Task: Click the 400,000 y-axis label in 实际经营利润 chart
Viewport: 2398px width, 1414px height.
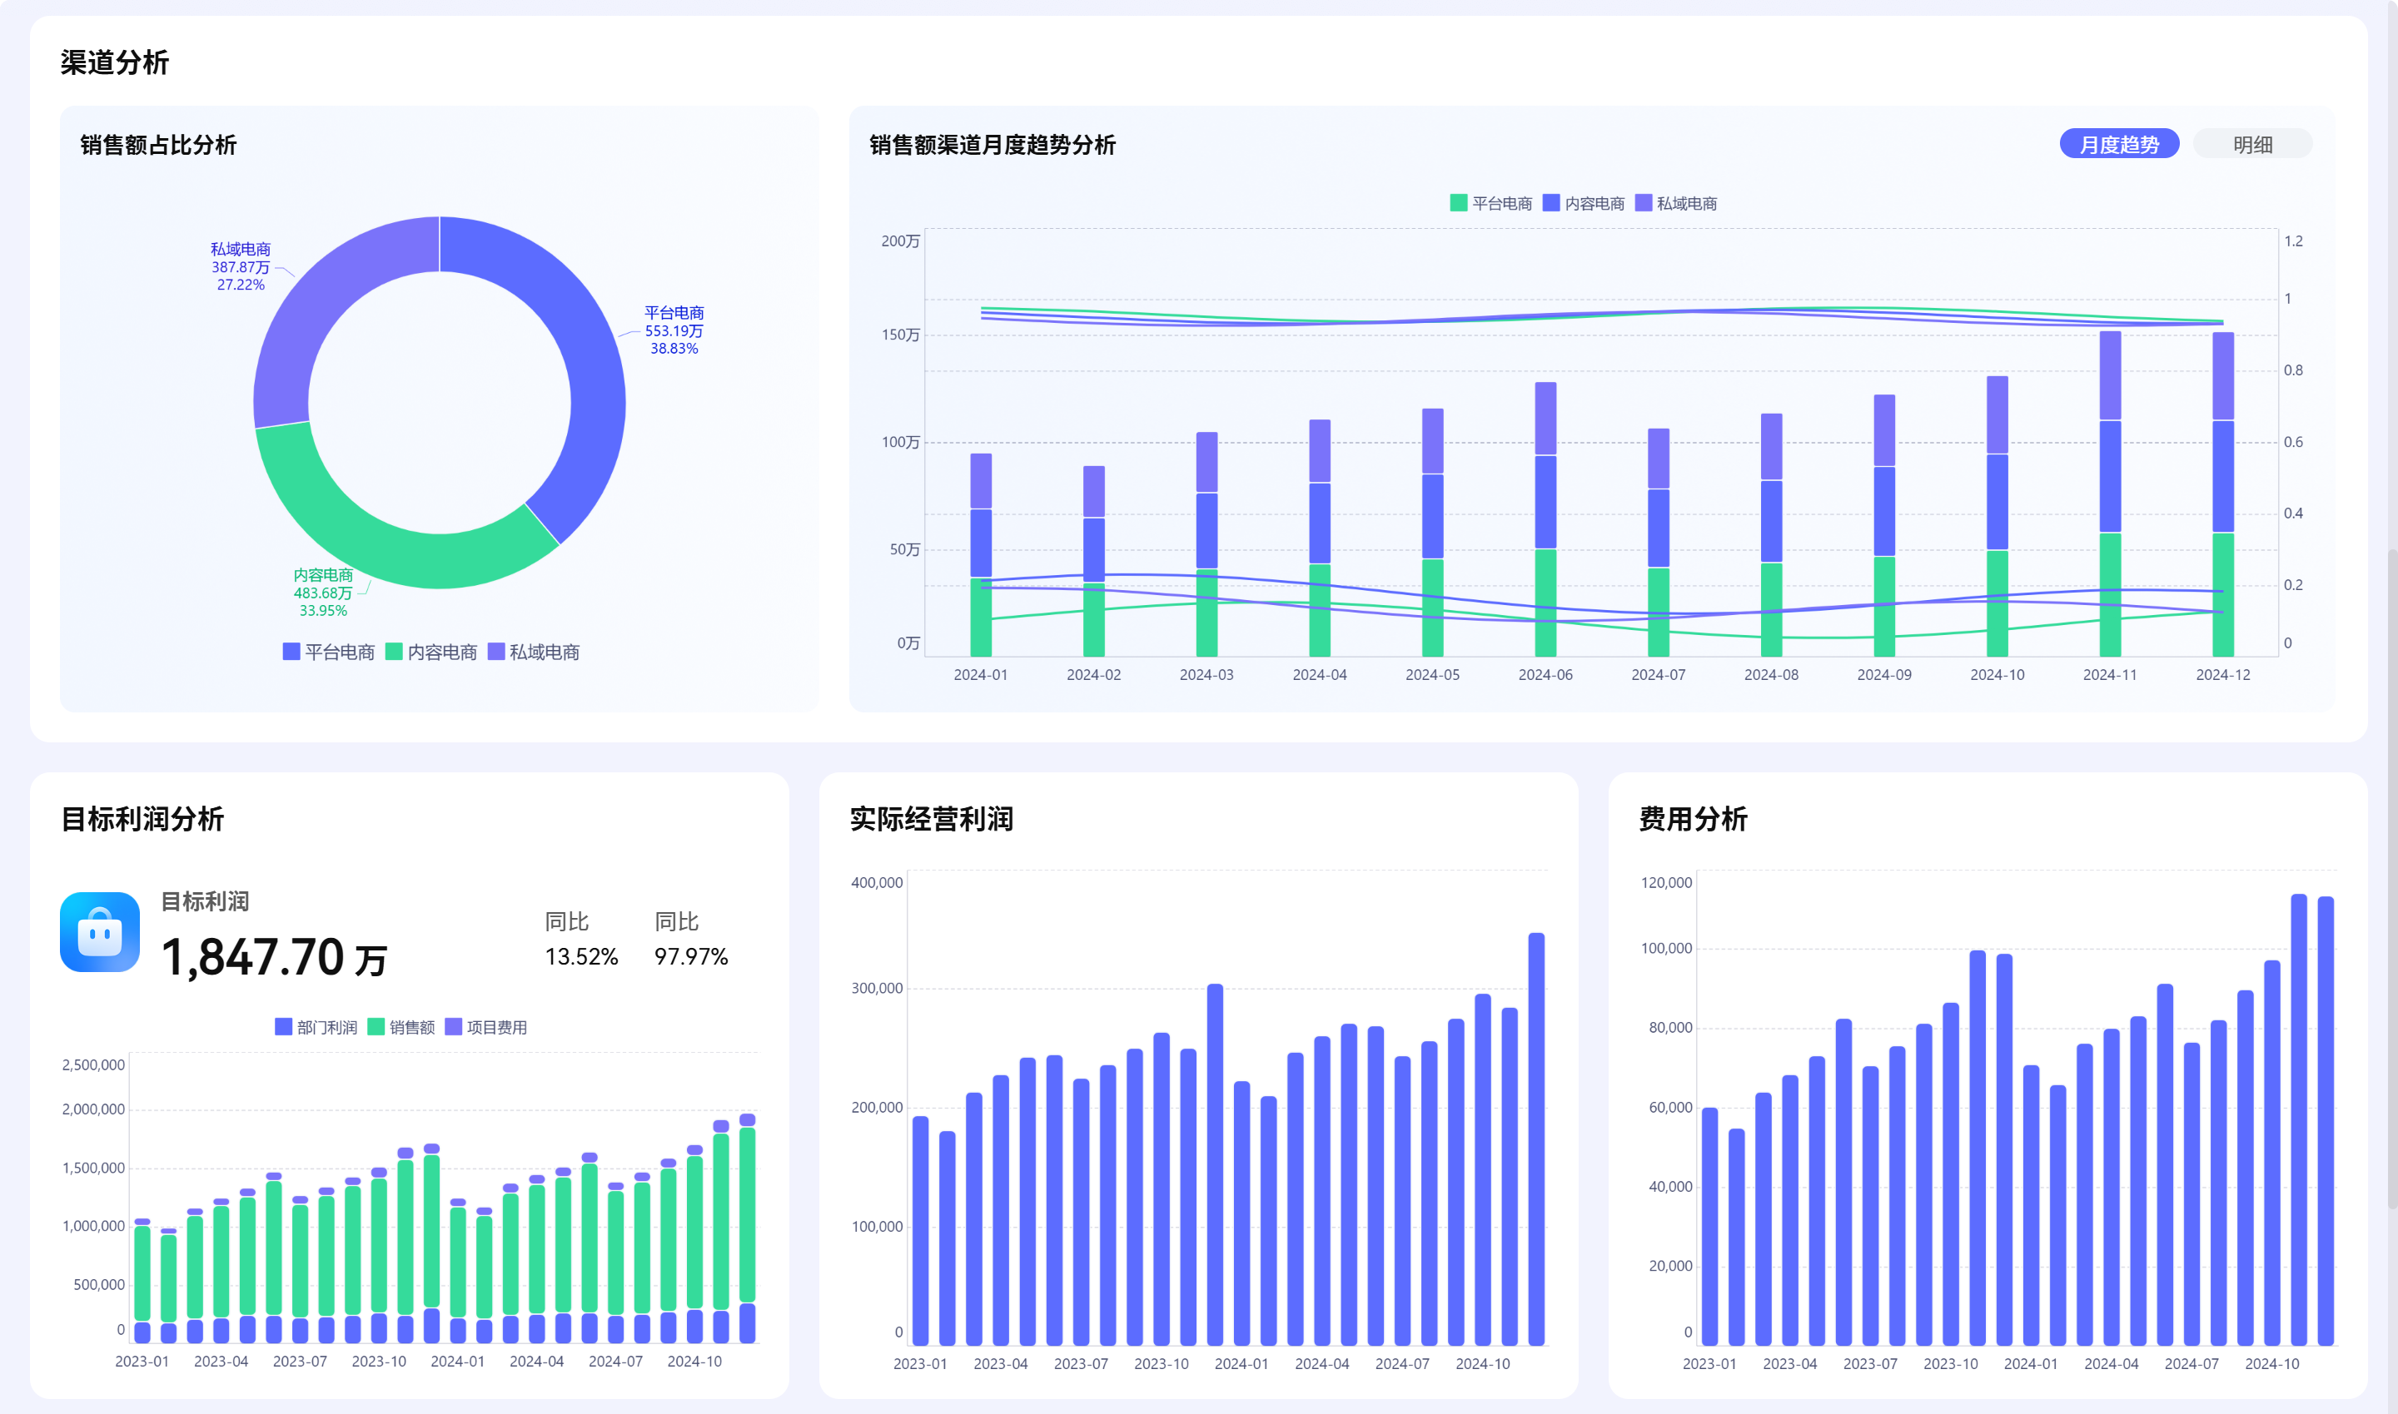Action: tap(877, 882)
